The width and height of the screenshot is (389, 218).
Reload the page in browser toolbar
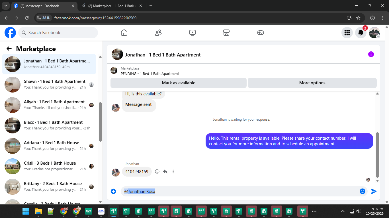pos(27,18)
